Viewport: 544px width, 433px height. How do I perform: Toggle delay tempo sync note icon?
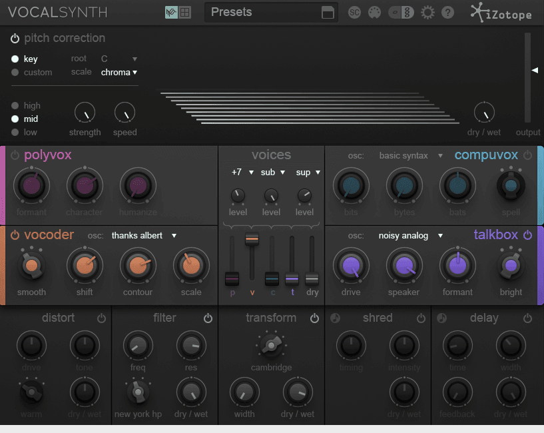tap(441, 318)
